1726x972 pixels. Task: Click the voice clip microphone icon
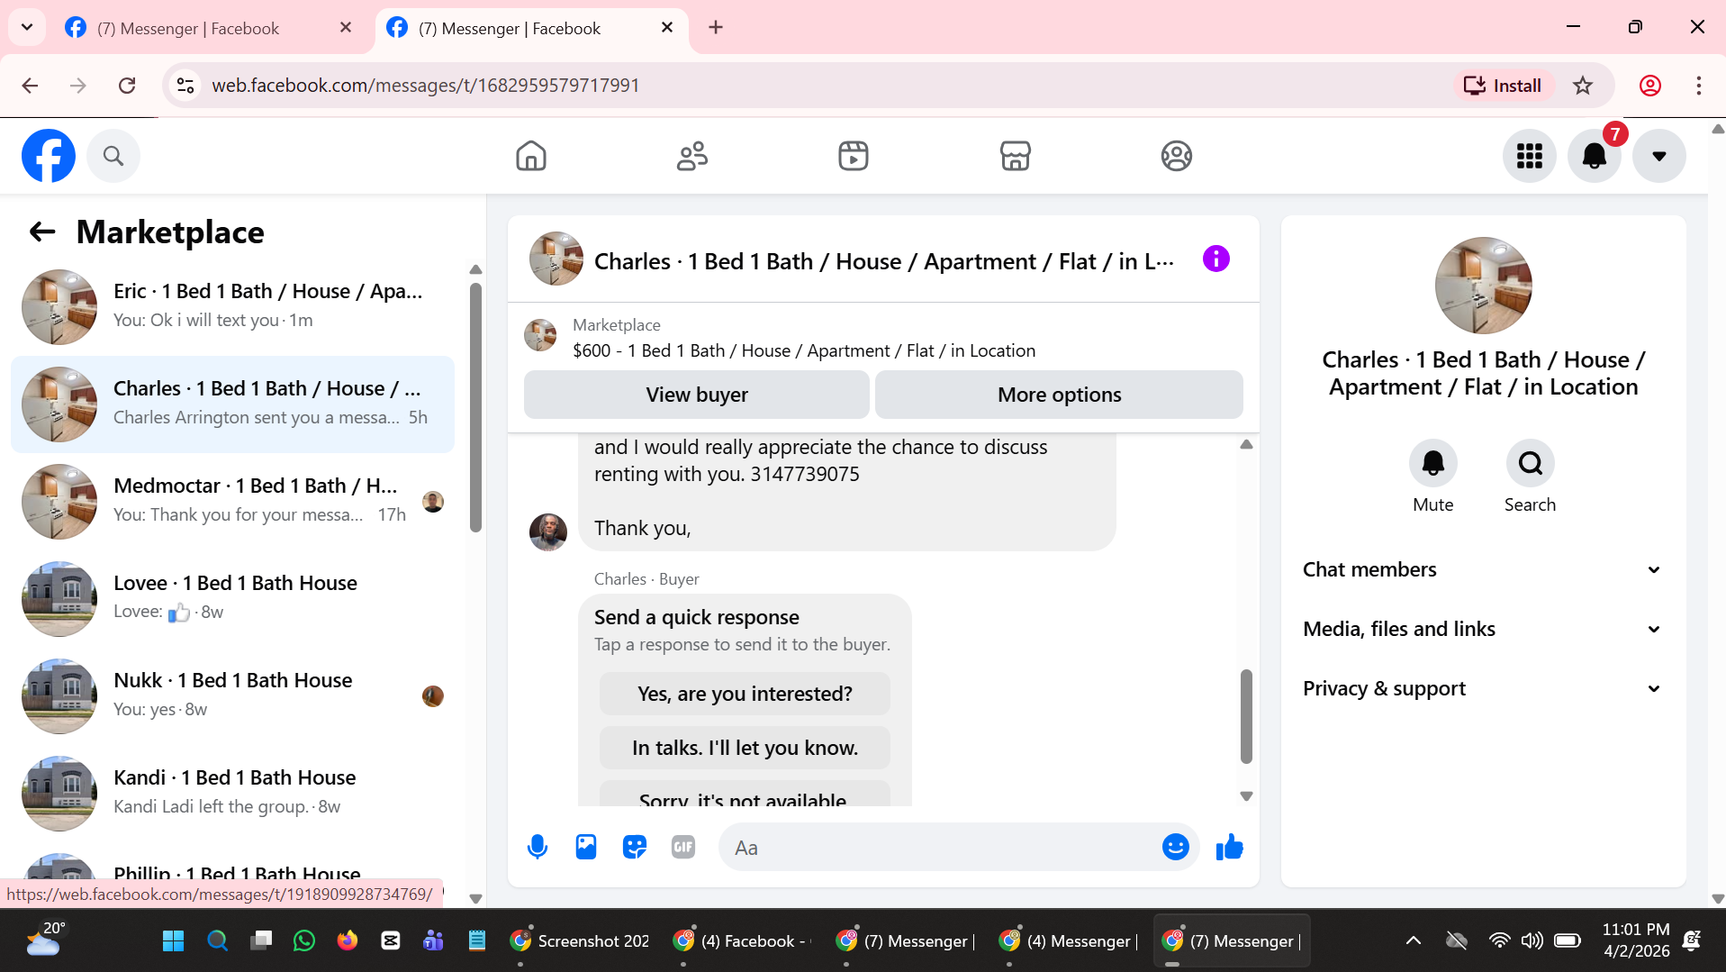pyautogui.click(x=538, y=848)
